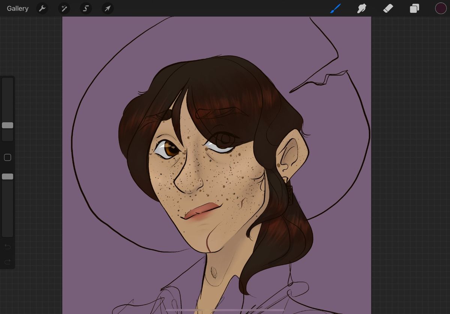Redo the stroke with the sidebar arrow

pyautogui.click(x=7, y=262)
